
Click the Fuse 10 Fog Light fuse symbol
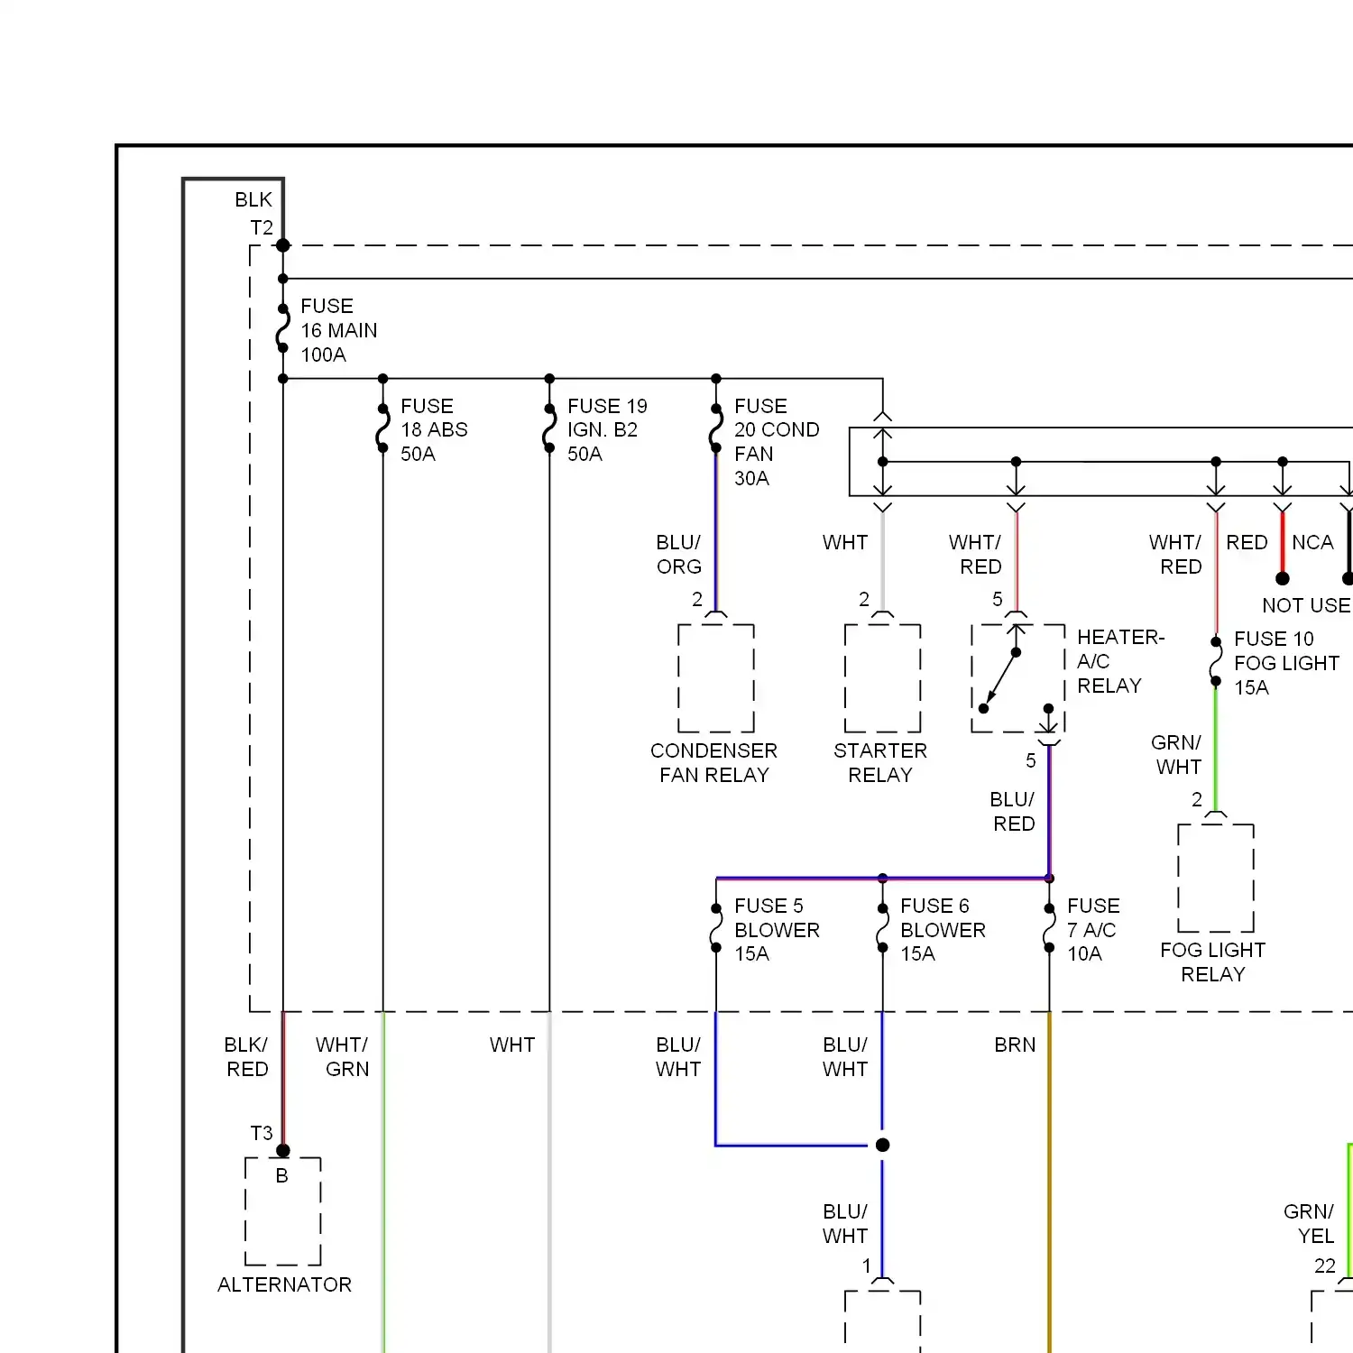[x=1216, y=662]
